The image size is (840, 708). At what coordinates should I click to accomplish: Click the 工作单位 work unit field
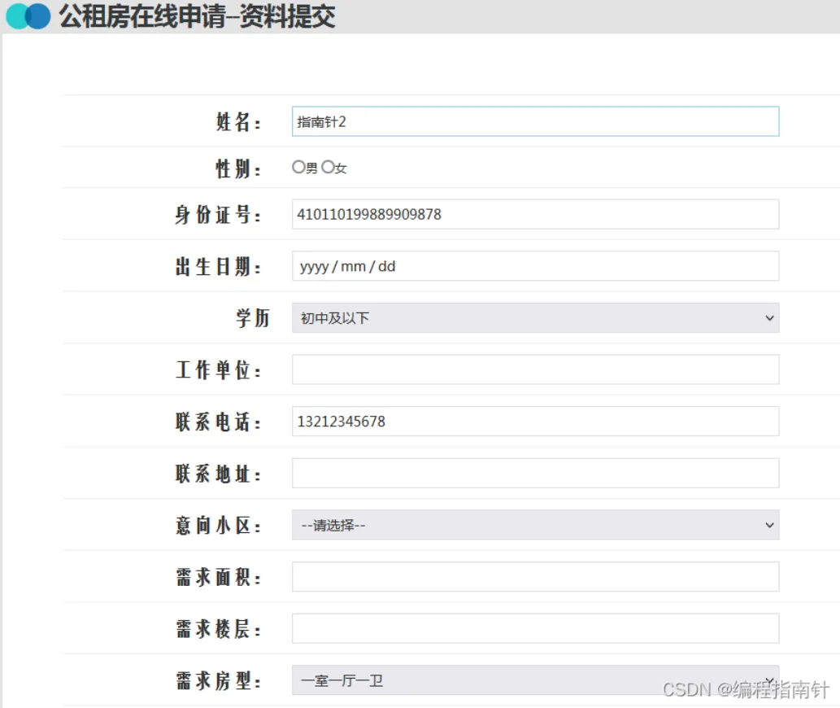(535, 369)
